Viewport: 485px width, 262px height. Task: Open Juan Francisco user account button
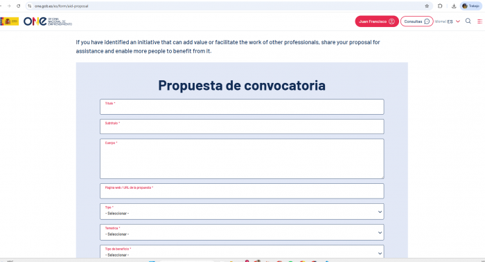click(377, 21)
